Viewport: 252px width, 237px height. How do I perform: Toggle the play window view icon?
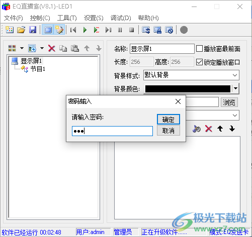[48, 30]
